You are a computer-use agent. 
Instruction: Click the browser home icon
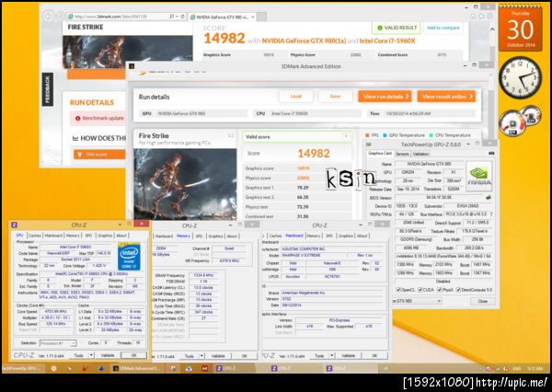(x=473, y=17)
